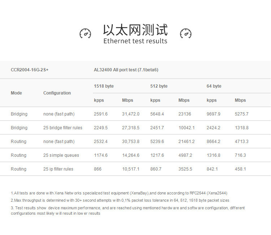Click the value 1174.6

tap(101, 155)
